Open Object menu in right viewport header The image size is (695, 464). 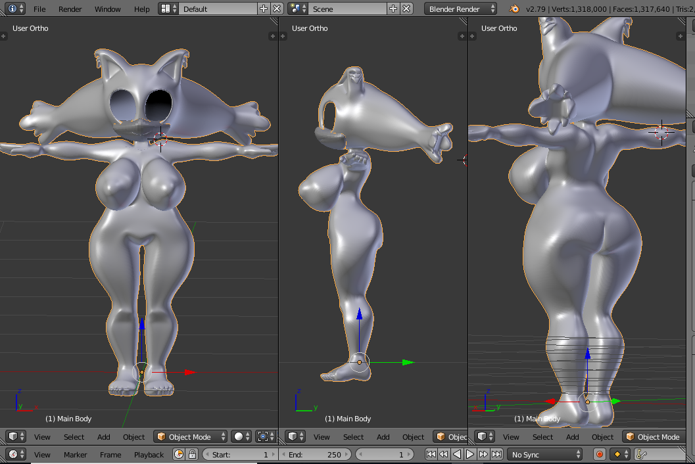click(602, 436)
